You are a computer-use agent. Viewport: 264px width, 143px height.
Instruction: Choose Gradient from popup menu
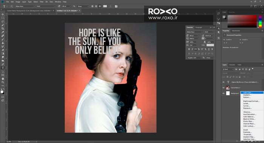pyautogui.click(x=252, y=95)
